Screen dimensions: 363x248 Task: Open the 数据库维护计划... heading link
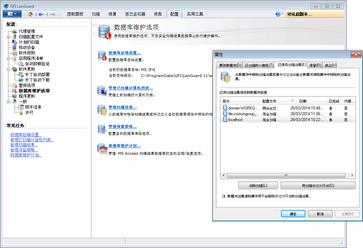click(x=125, y=146)
